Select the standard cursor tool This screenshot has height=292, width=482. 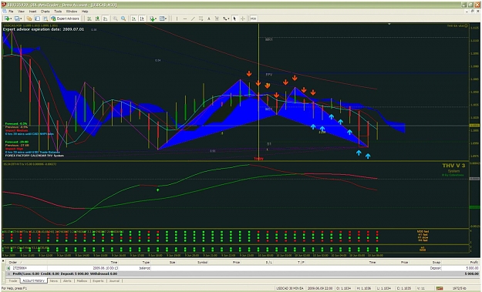click(x=234, y=18)
